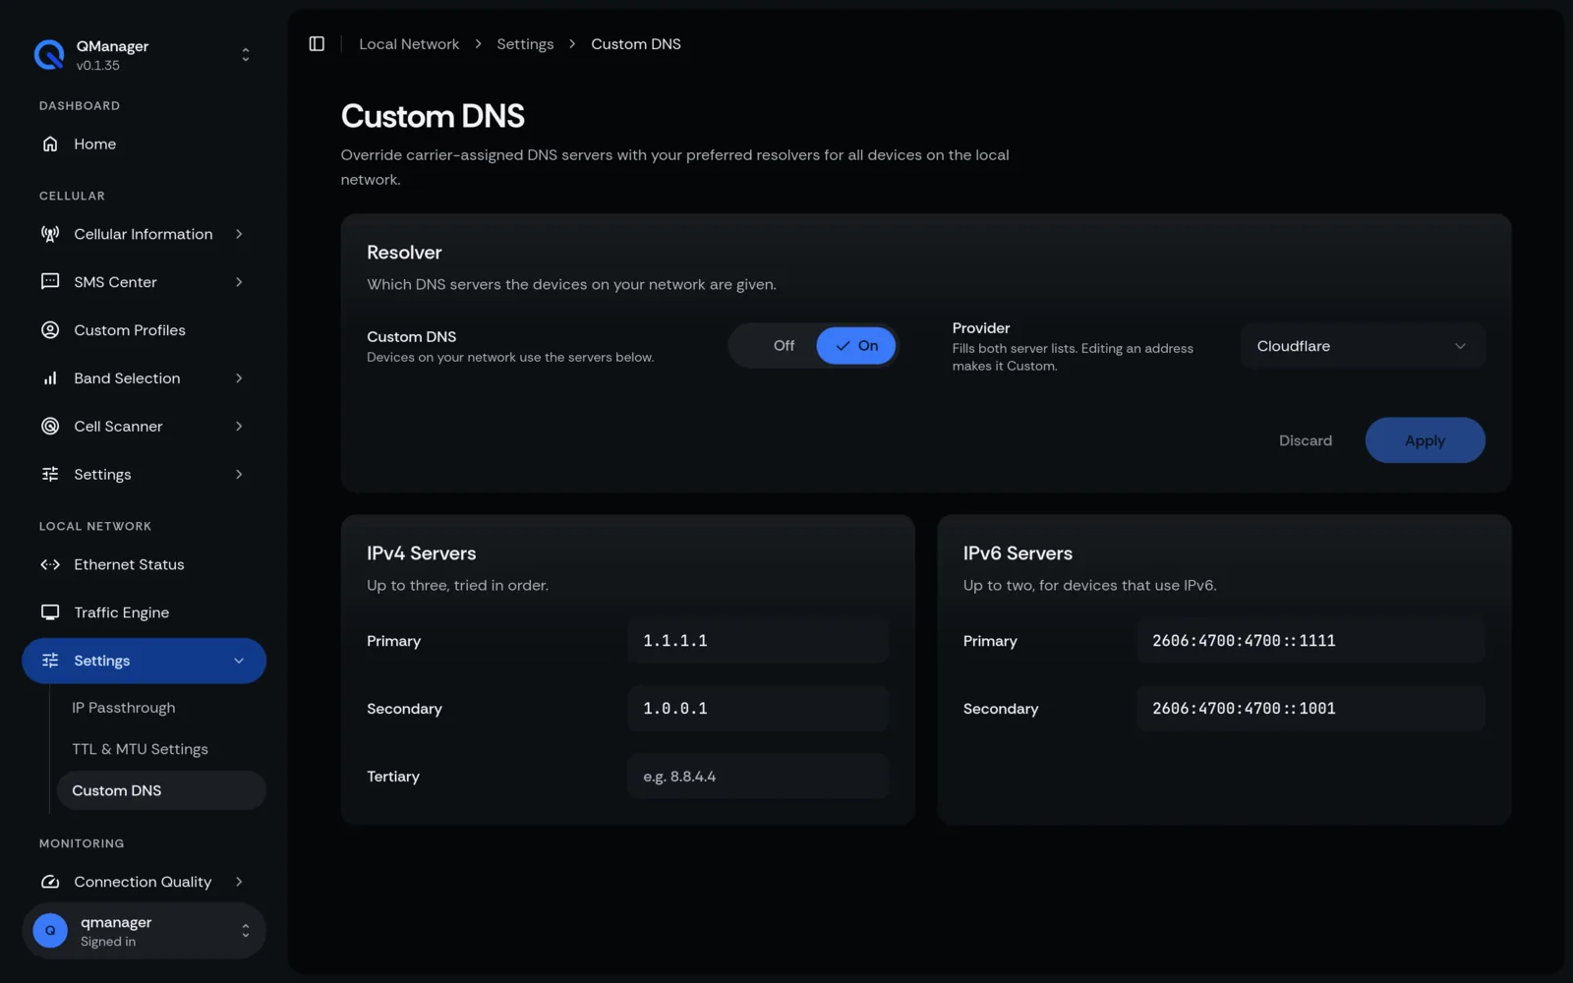Click the Cellular Settings sliders icon
1573x983 pixels.
pos(50,474)
